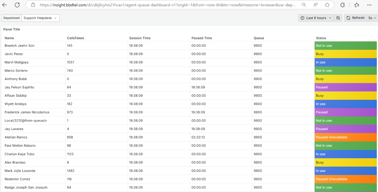
Task: Expand the 5s refresh interval dropdown
Action: (x=372, y=18)
